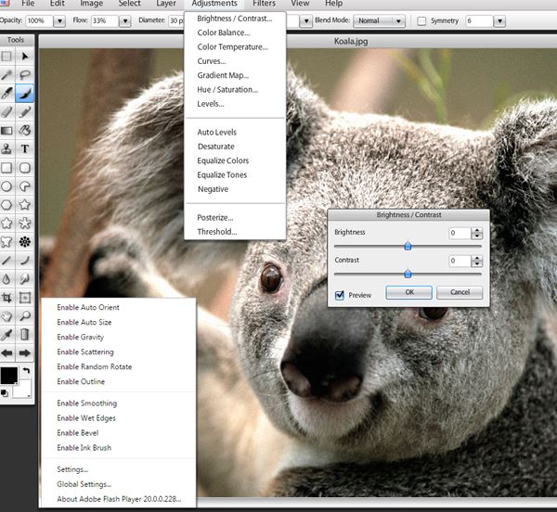
Task: Select the Gradient tool
Action: tap(7, 130)
